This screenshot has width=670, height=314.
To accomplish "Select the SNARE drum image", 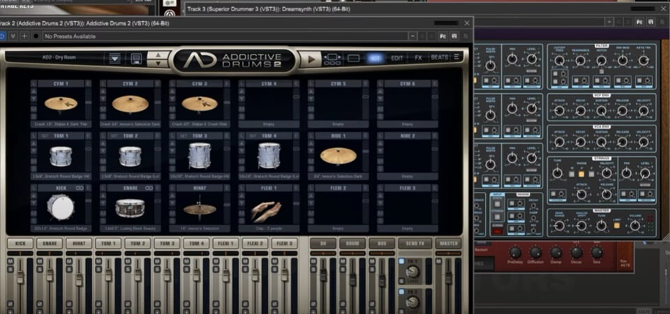I will coord(130,208).
